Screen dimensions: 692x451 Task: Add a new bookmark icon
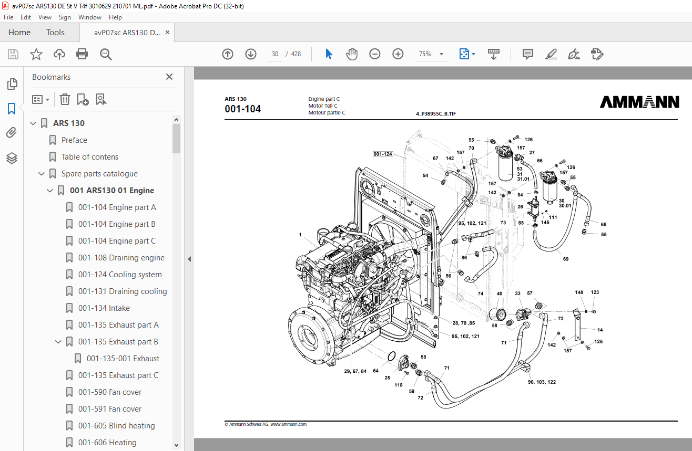click(83, 99)
